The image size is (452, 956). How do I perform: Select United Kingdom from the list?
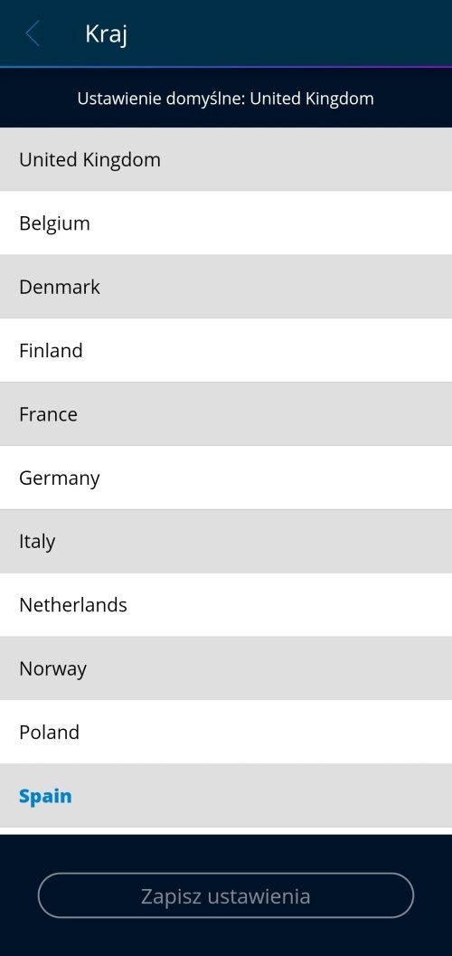(226, 159)
